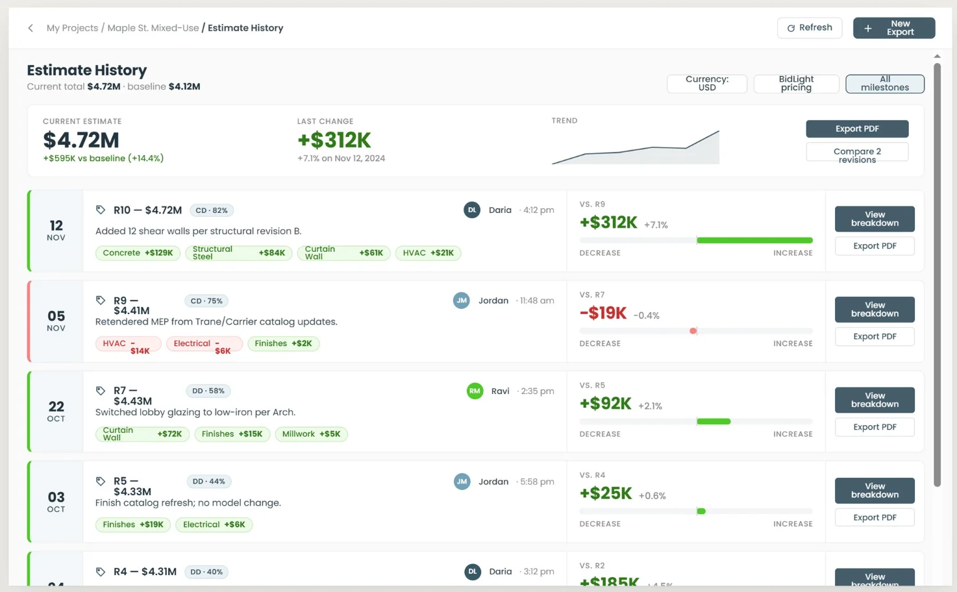This screenshot has height=592, width=957.
Task: Click the 12 NOV date block
Action: point(56,230)
